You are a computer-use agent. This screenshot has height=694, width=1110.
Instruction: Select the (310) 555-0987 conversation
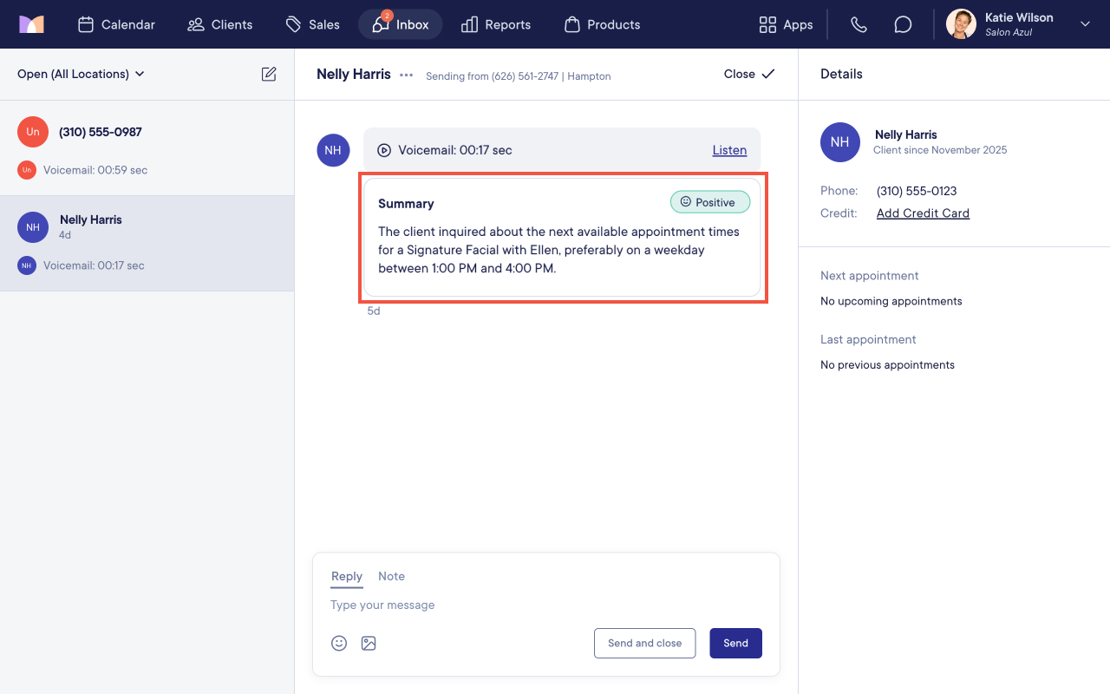click(147, 147)
